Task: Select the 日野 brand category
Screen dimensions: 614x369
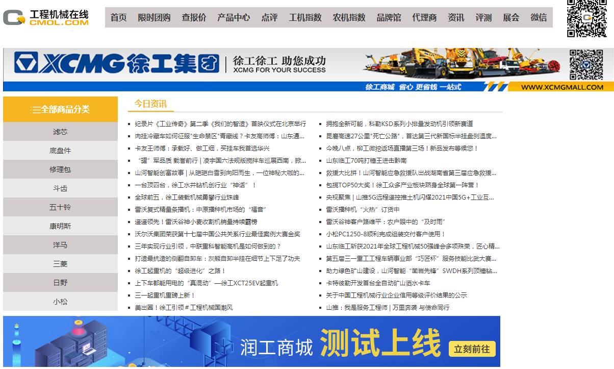Action: tap(60, 283)
